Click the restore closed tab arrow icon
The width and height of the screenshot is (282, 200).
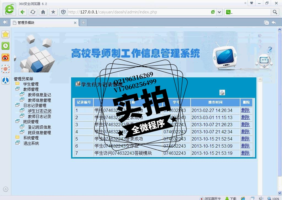coord(274,22)
